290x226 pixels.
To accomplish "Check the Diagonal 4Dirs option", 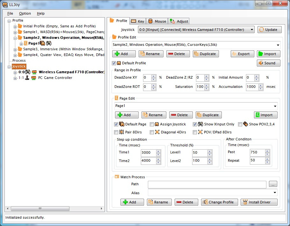I will pyautogui.click(x=152, y=132).
